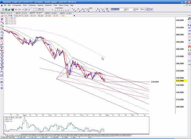Click the blue bars chart-type icon
This screenshot has width=191, height=139.
(x=148, y=9)
